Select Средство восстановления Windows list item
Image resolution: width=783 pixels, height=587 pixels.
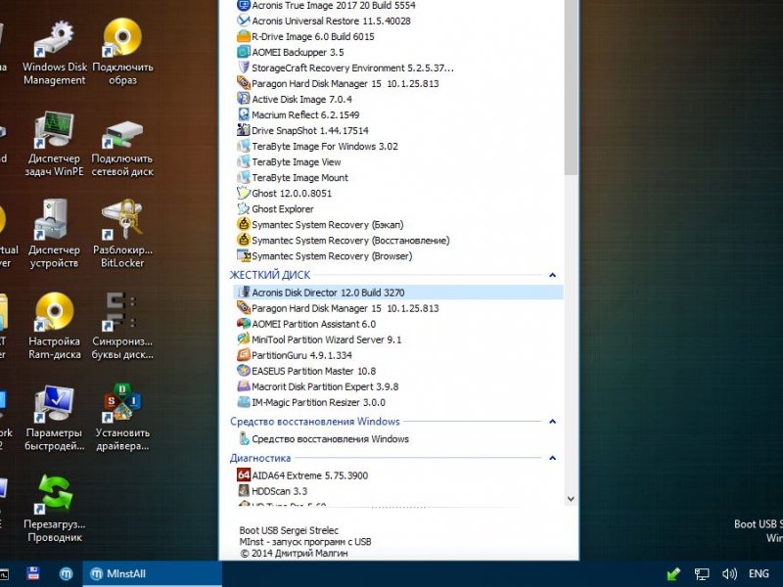(x=323, y=439)
